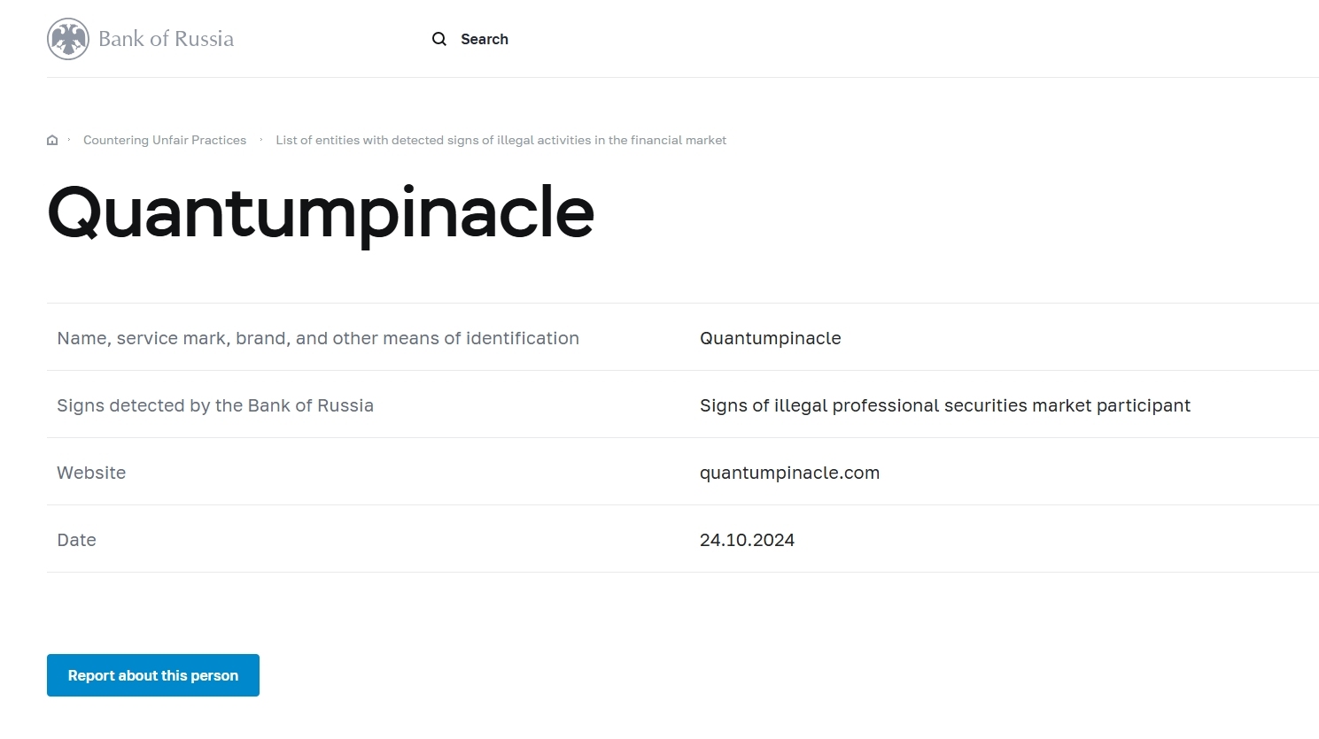Click the Signs detected by the Bank of Russia label
1319x739 pixels.
[x=215, y=405]
